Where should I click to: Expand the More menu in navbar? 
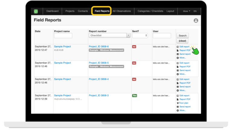pyautogui.click(x=186, y=11)
